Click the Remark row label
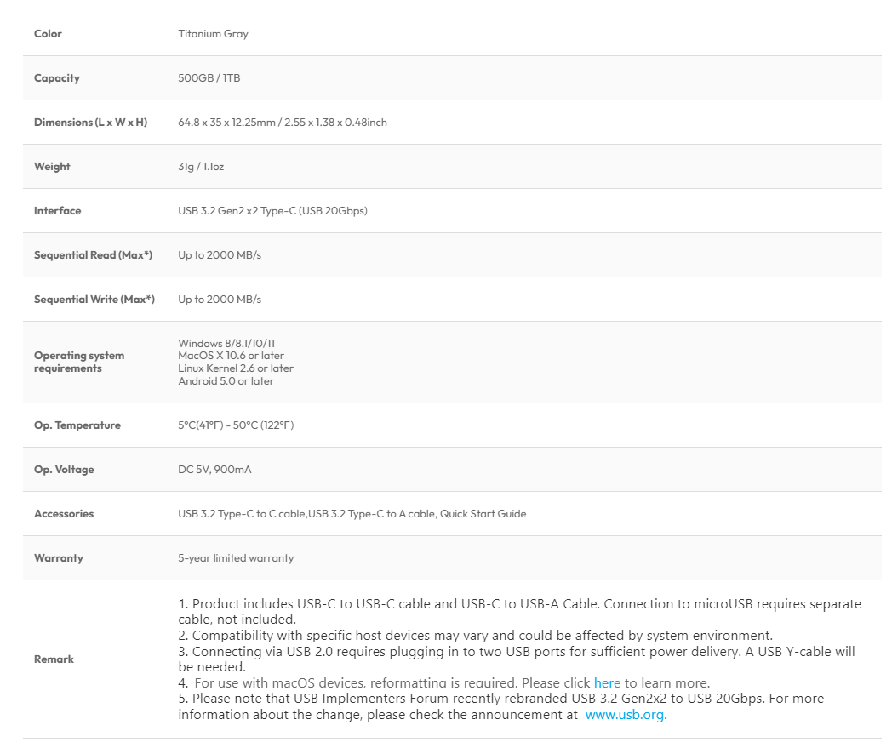 54,659
